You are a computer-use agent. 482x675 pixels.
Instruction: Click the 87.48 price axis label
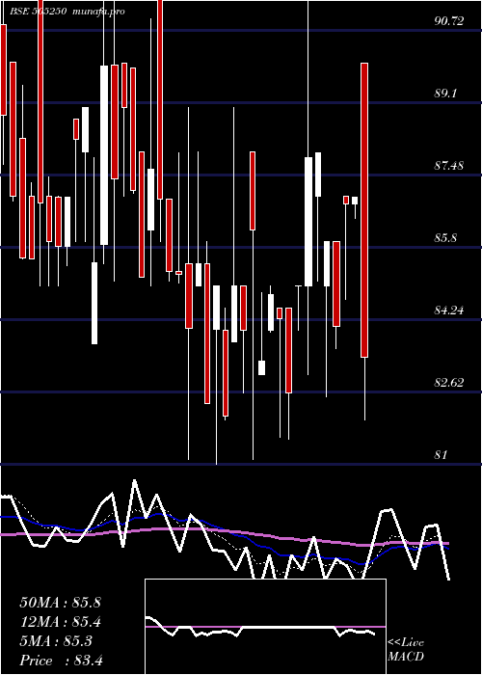(x=449, y=166)
